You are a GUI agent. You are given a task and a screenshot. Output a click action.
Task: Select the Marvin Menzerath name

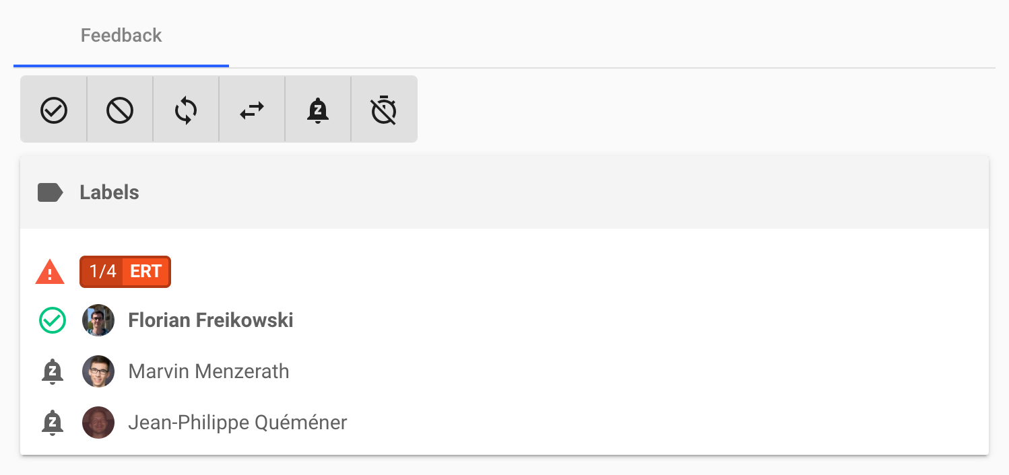(x=209, y=371)
